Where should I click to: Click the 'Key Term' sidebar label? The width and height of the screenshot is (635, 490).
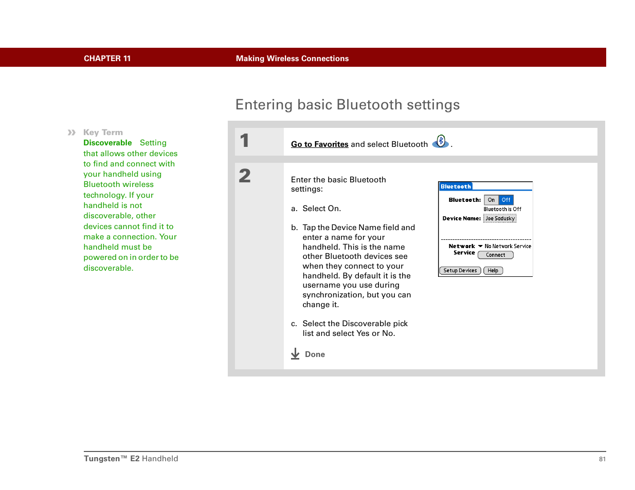pyautogui.click(x=103, y=133)
